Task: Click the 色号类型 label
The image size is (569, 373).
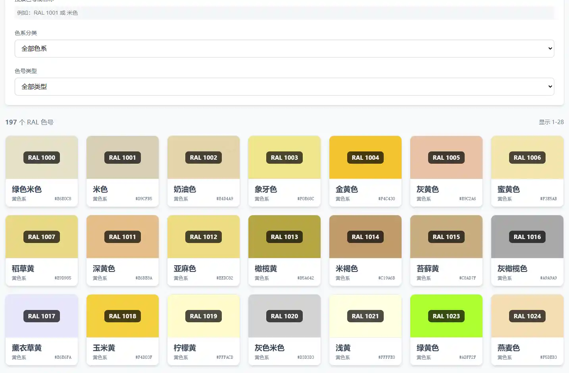Action: click(26, 71)
